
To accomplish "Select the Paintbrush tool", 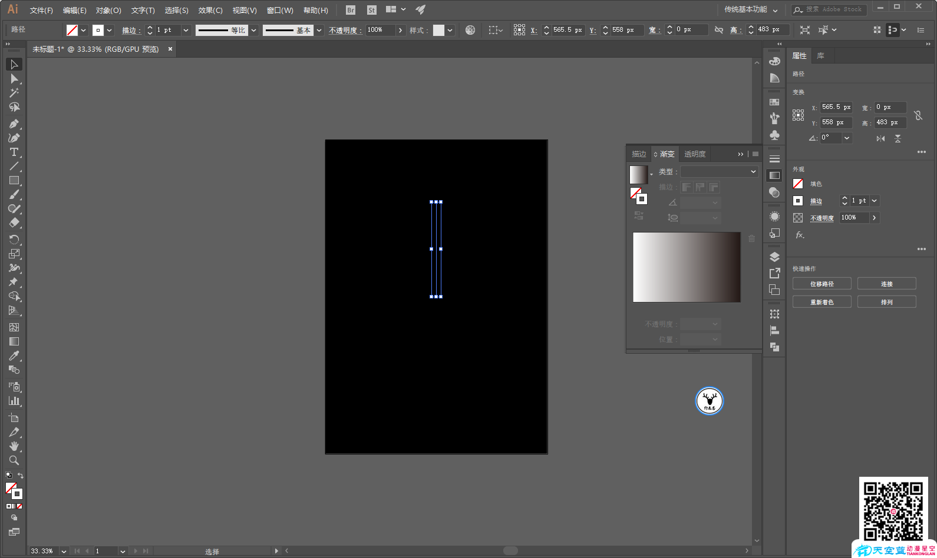I will [14, 195].
